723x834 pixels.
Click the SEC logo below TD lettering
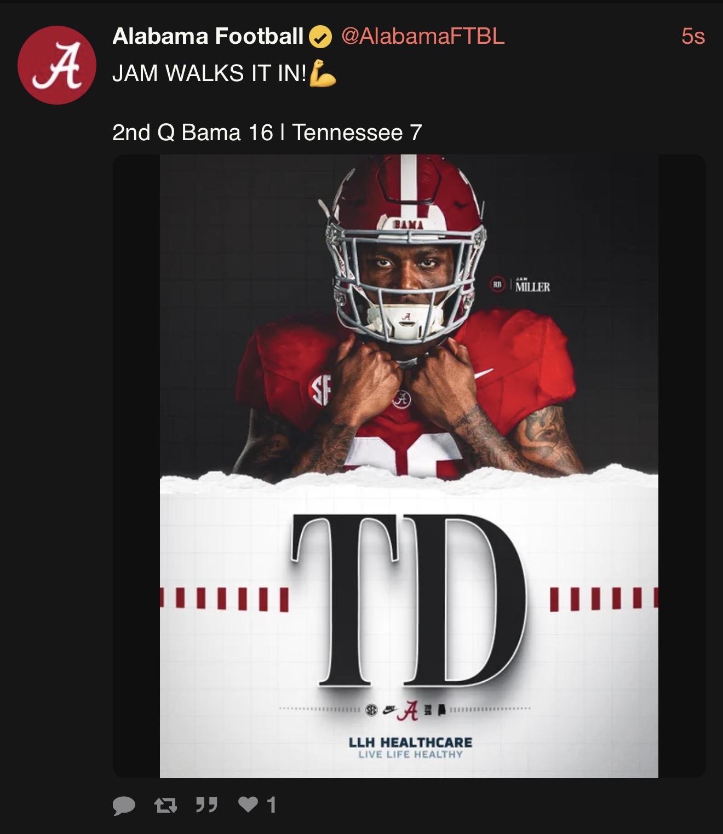[x=371, y=710]
